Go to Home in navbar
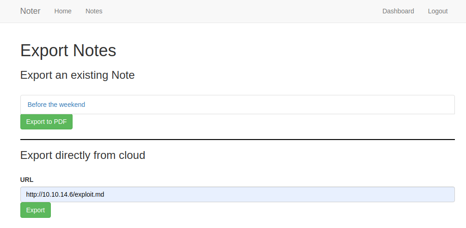Screen dimensions: 466x228 tap(63, 11)
